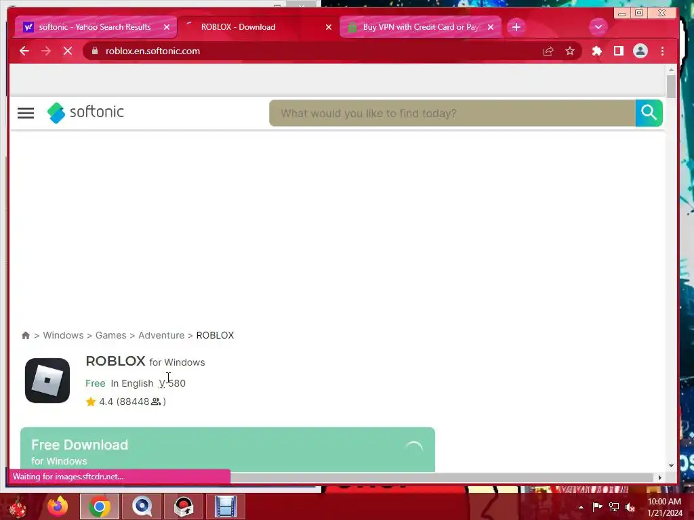Click the In English language label
Viewport: 694px width, 520px height.
[132, 383]
